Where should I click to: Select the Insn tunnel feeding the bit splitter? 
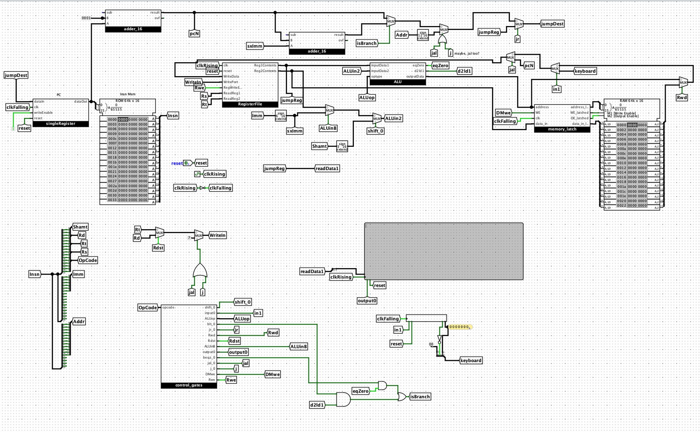[x=35, y=274]
